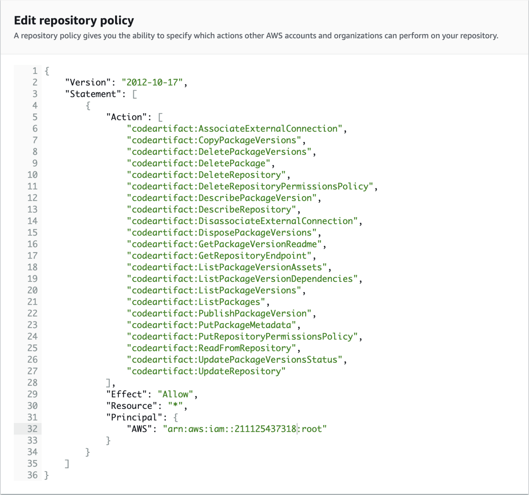Click "codeartifact:DeleteRepository" on line 10

[x=206, y=175]
